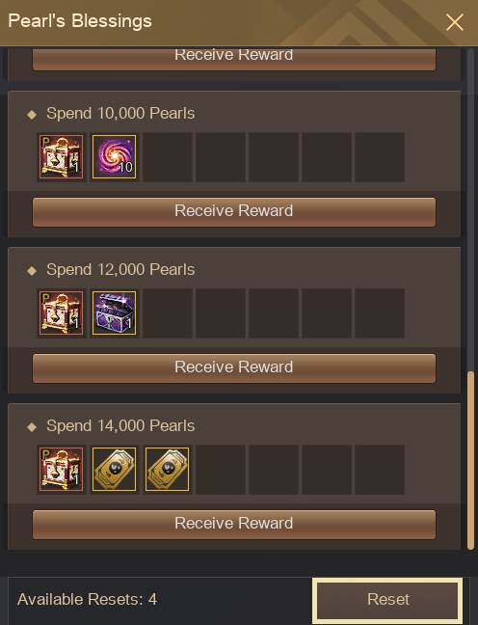The height and width of the screenshot is (625, 478).
Task: Receive Reward for Spend 14,000 Pearls
Action: click(234, 524)
